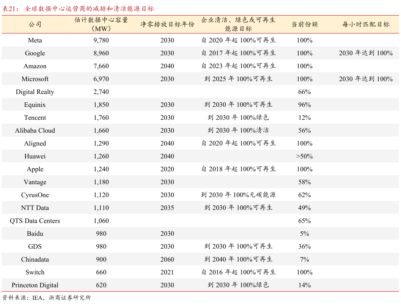Select the 每小时匹配目标 column header
401x307 pixels.
(366, 24)
